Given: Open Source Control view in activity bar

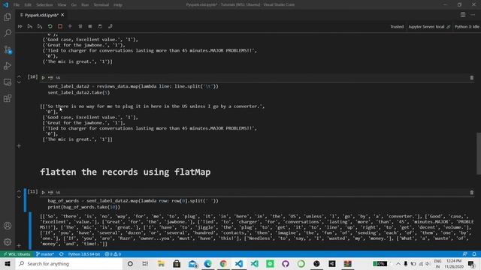Looking at the screenshot, I should pos(8,49).
